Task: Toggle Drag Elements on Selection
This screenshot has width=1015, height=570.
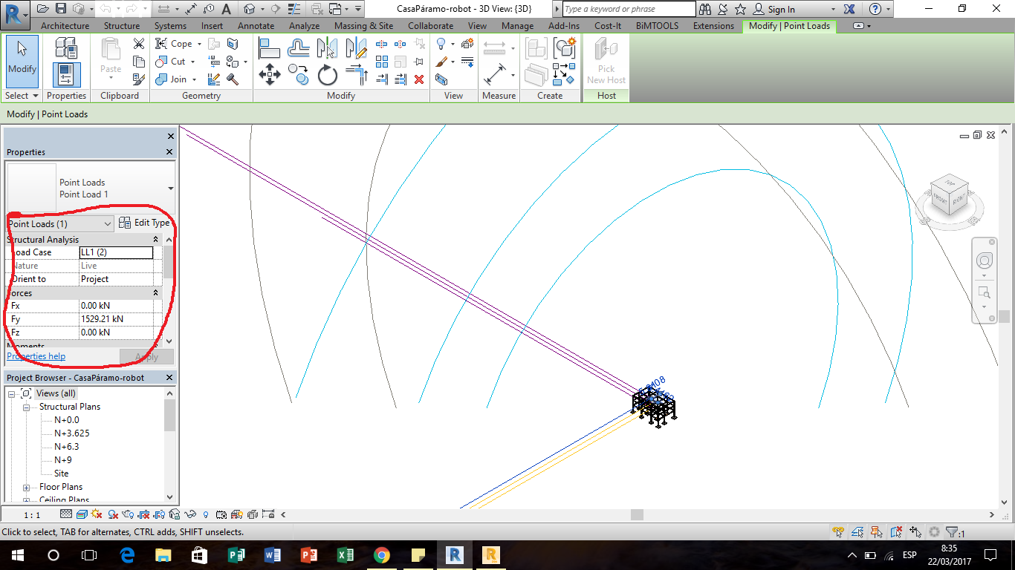Action: (915, 532)
